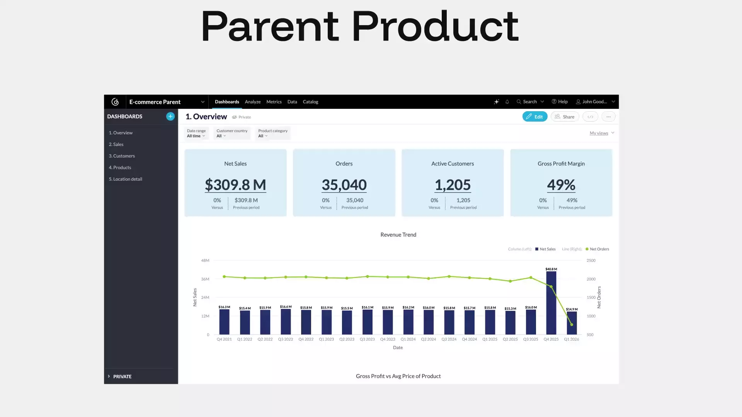Click the Edit dashboard button
The image size is (742, 417).
534,117
